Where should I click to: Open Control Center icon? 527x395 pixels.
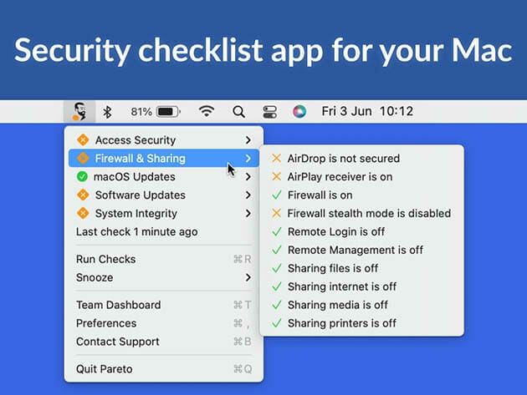click(269, 111)
